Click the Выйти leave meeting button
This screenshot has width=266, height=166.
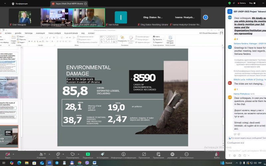(217, 155)
